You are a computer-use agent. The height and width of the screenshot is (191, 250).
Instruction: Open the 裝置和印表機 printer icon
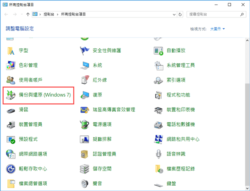point(158,110)
